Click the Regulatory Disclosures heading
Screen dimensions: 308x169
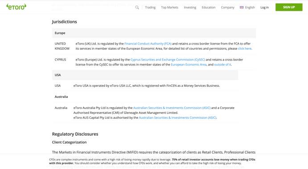point(75,134)
